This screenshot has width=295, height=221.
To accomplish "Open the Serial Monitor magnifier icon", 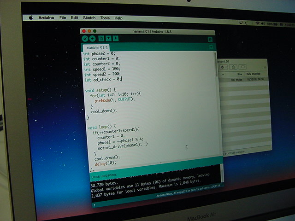I will click(210, 39).
